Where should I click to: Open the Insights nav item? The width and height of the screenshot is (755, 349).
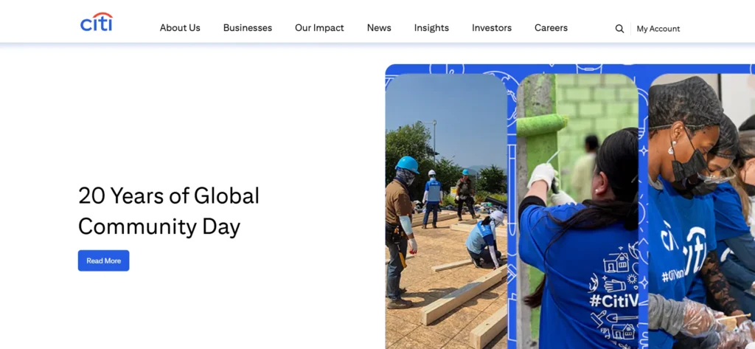[x=431, y=28]
